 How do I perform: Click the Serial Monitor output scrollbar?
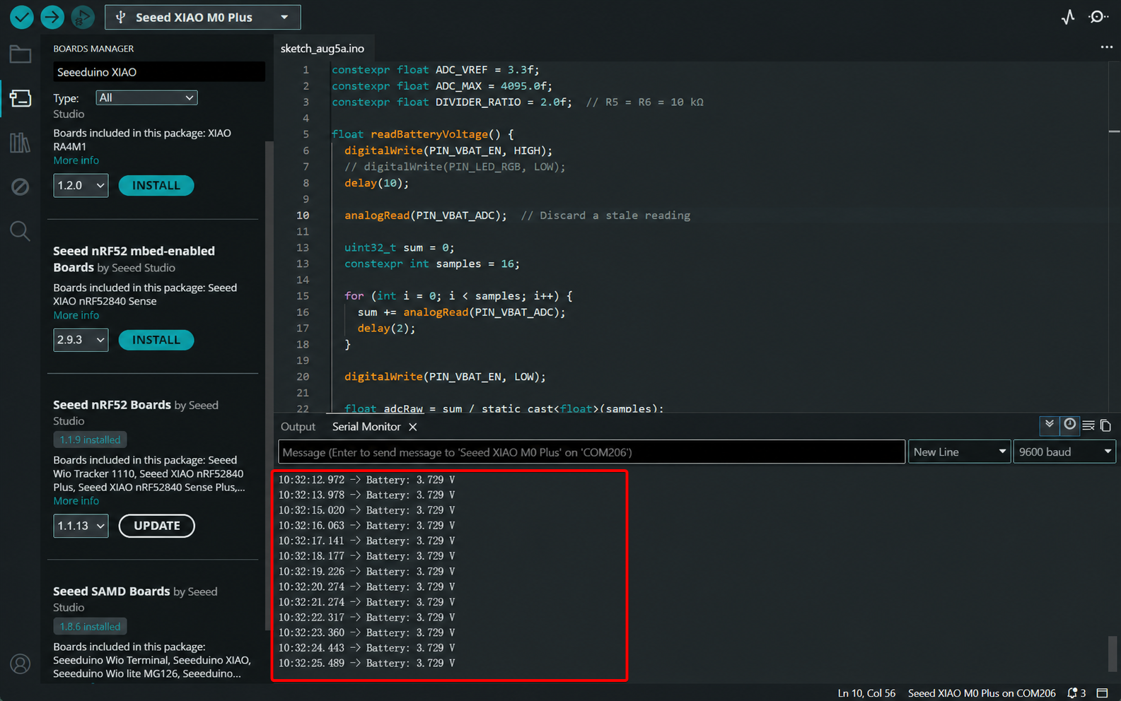(1113, 654)
